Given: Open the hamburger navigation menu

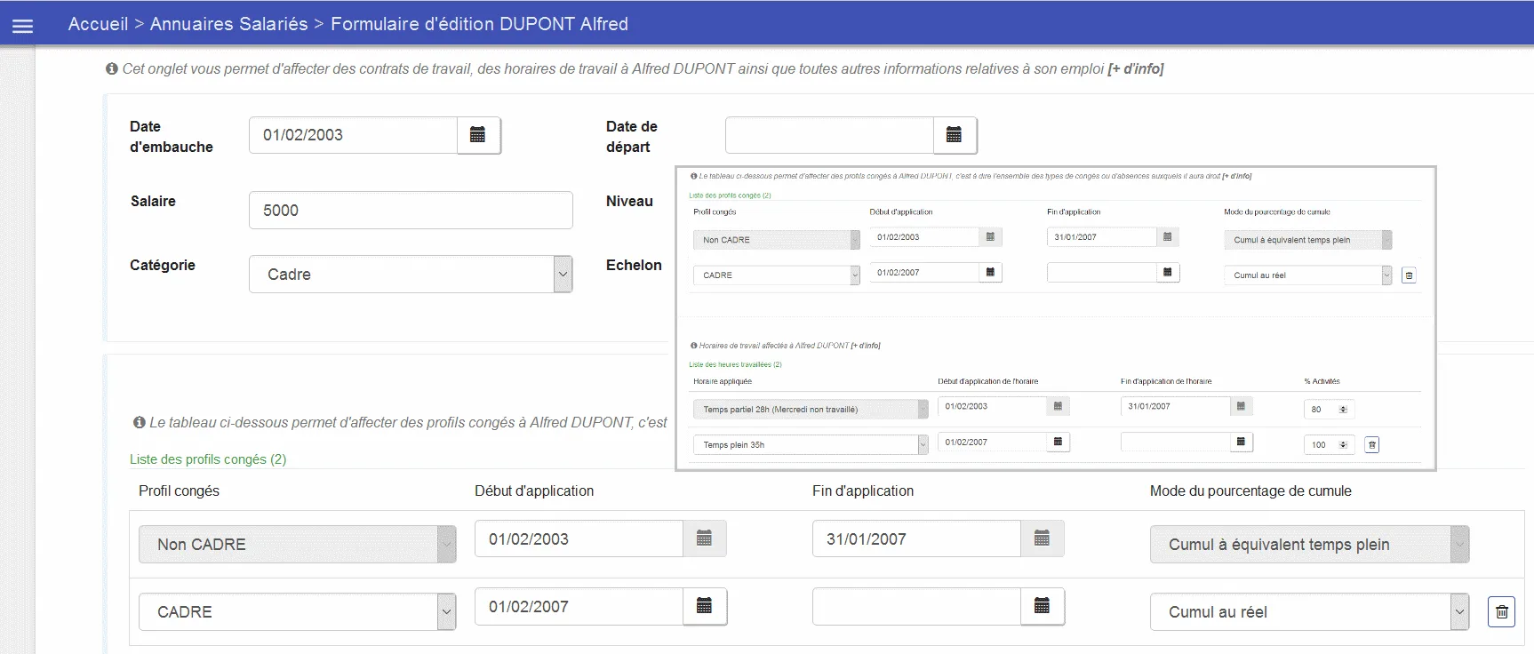Looking at the screenshot, I should tap(22, 26).
